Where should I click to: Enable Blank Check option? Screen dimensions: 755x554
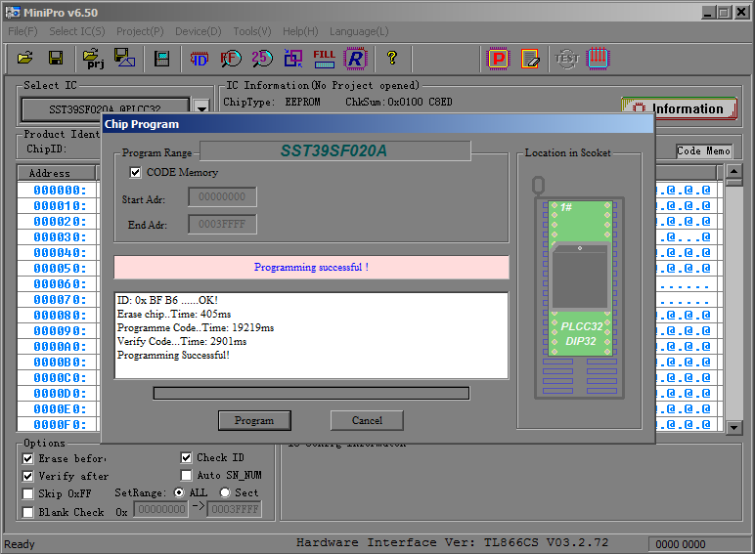click(28, 512)
